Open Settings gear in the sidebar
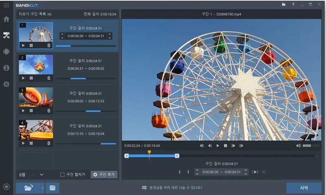326x195 pixels. click(6, 84)
